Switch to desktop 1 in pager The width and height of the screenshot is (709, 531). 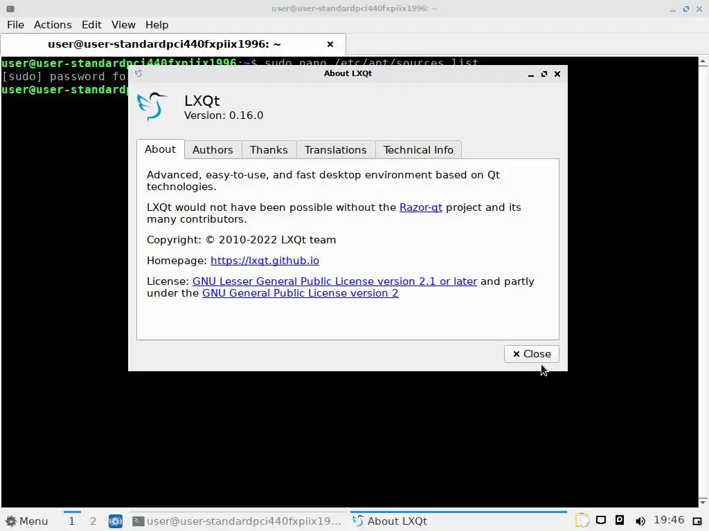72,521
